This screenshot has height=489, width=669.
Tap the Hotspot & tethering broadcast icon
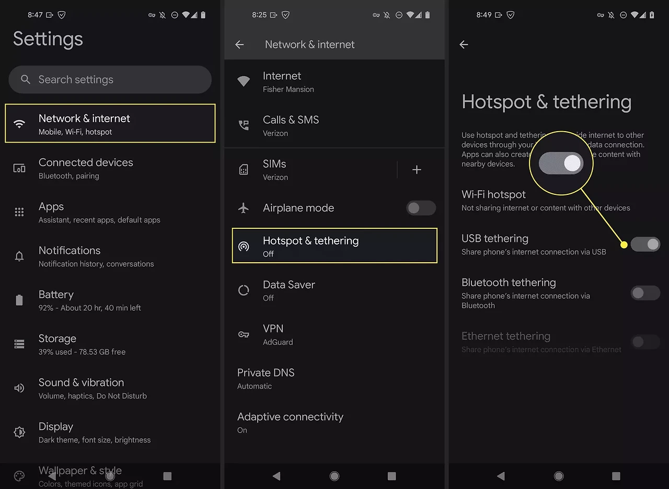click(x=244, y=247)
